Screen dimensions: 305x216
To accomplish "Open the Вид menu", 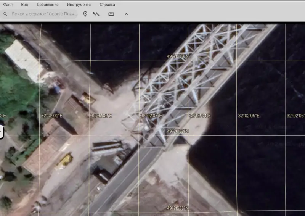I will [x=25, y=5].
